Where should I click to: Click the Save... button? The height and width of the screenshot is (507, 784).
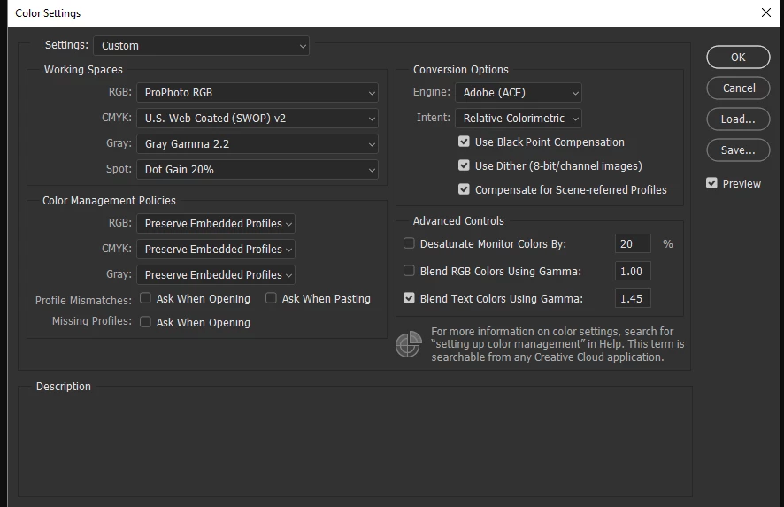(x=738, y=150)
